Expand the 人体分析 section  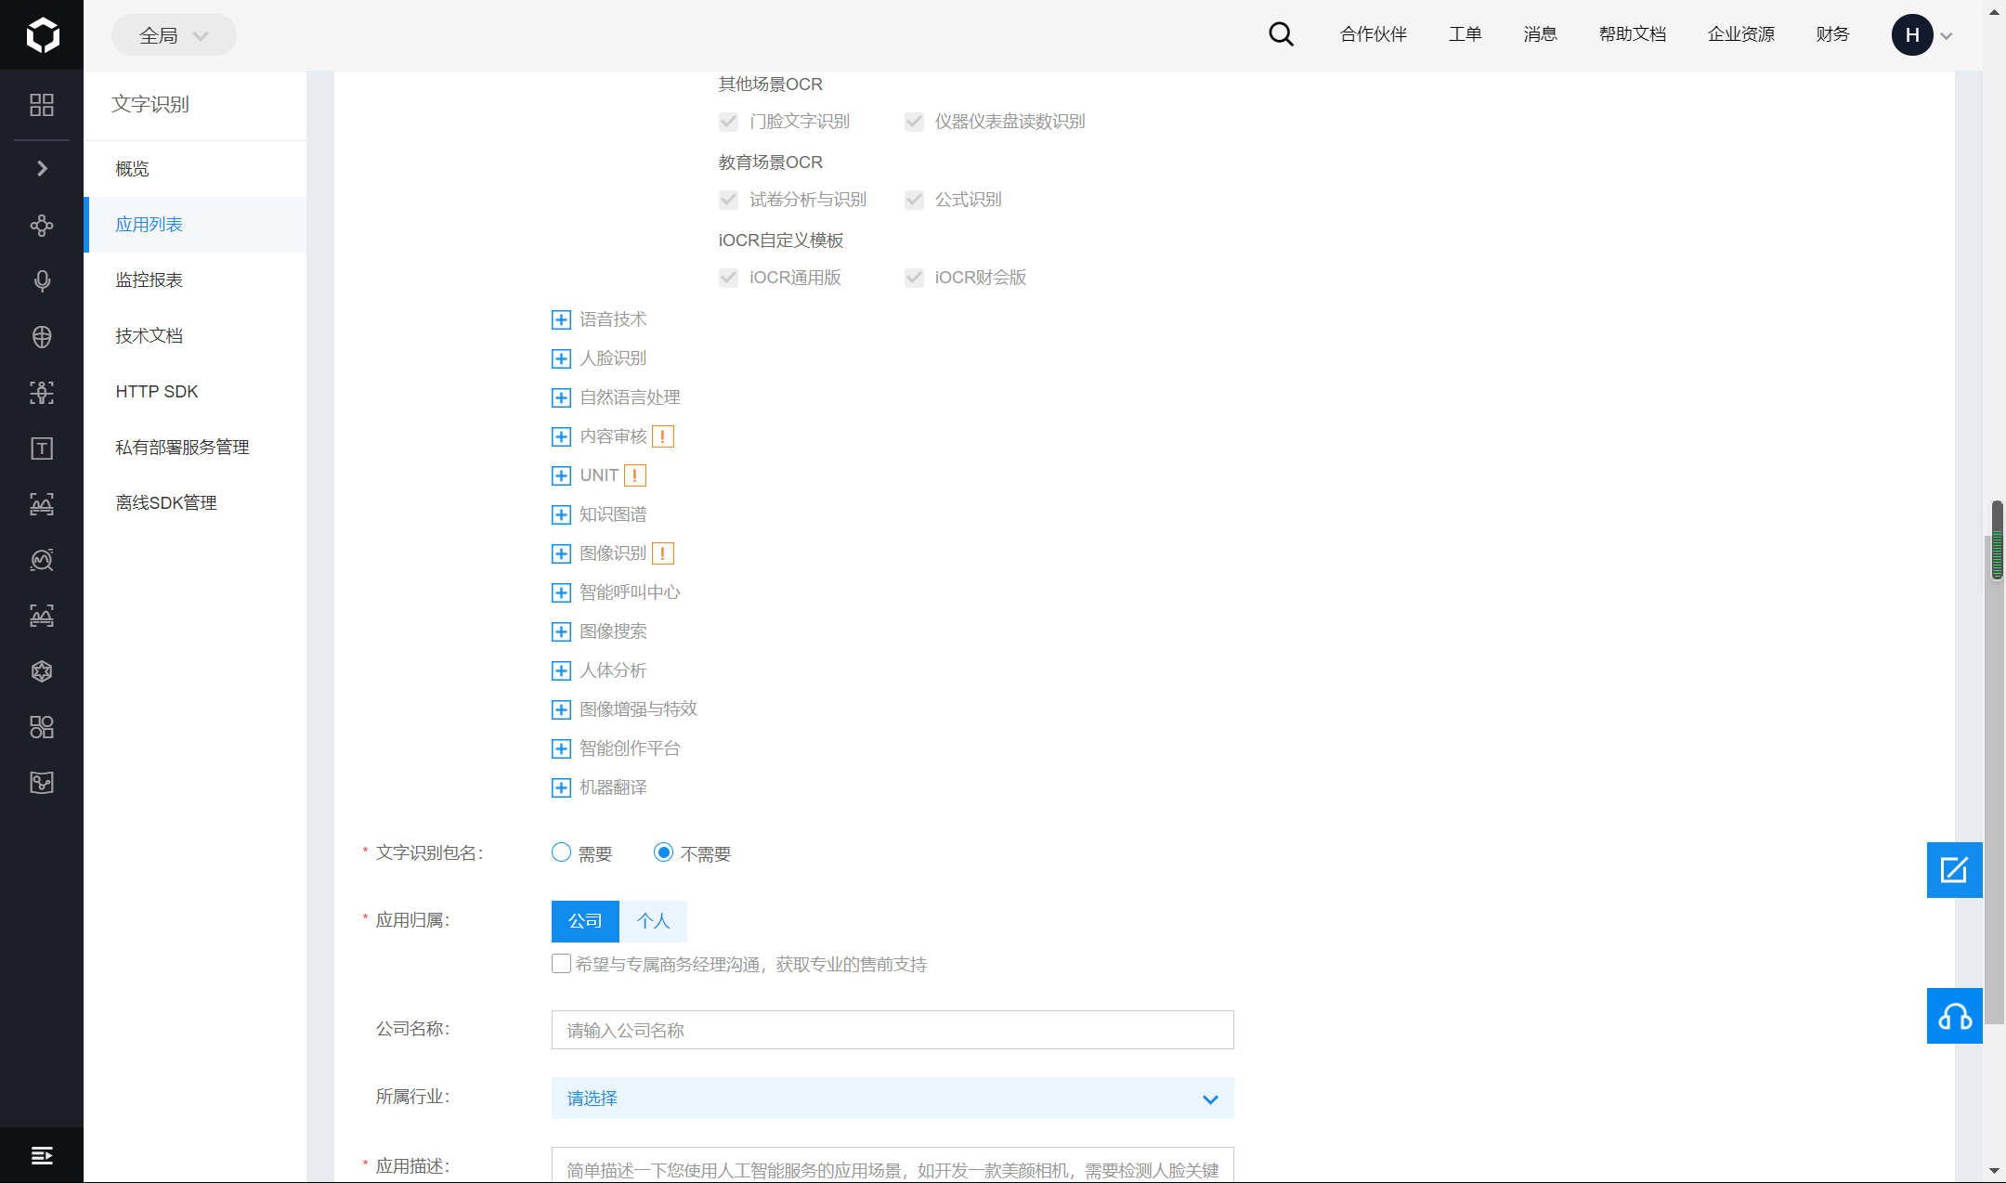[561, 671]
